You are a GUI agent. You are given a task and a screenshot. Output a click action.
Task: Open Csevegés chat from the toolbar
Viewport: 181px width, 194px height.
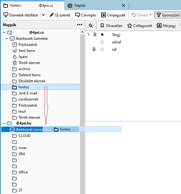tap(85, 15)
